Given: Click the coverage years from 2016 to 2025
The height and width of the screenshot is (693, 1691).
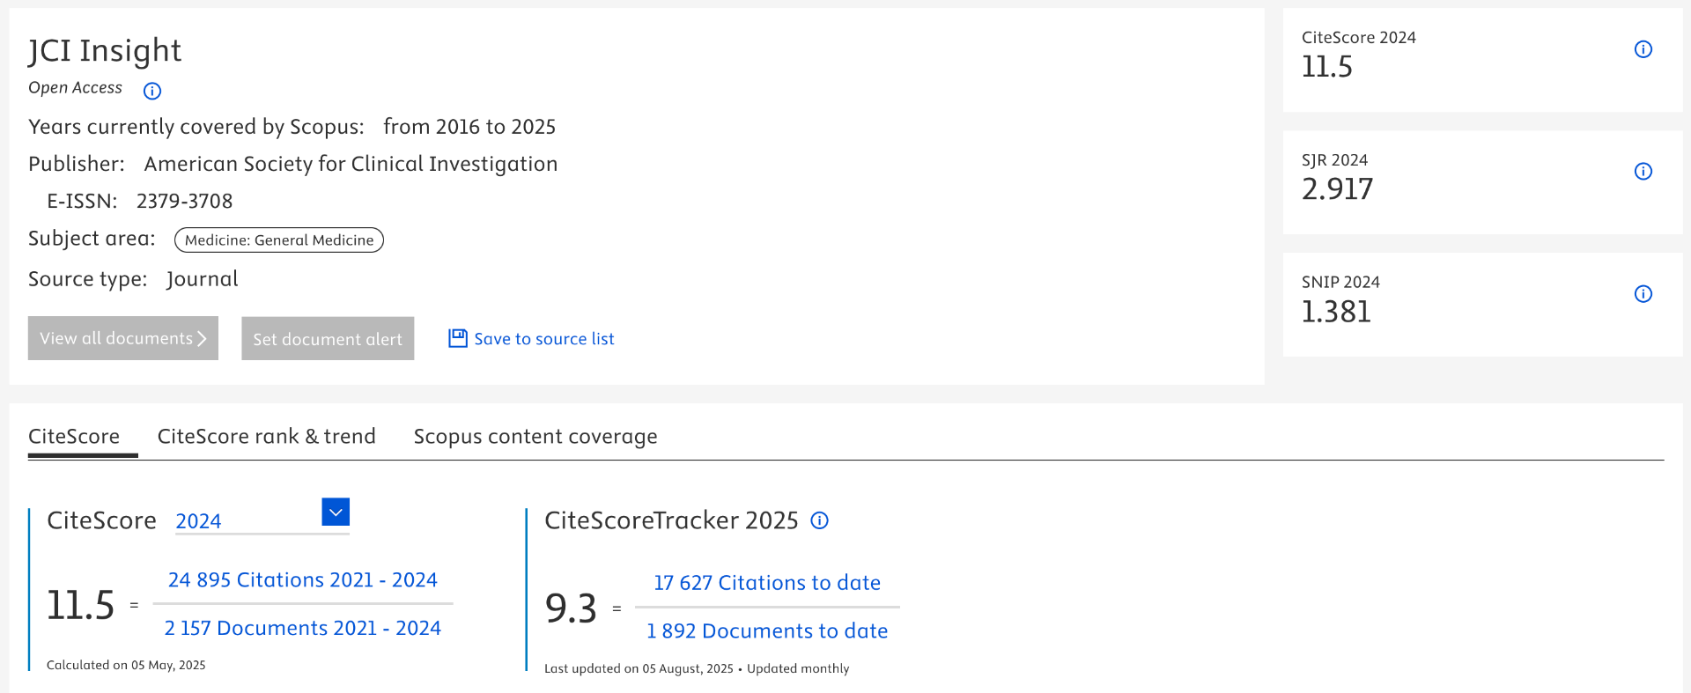Looking at the screenshot, I should (469, 127).
